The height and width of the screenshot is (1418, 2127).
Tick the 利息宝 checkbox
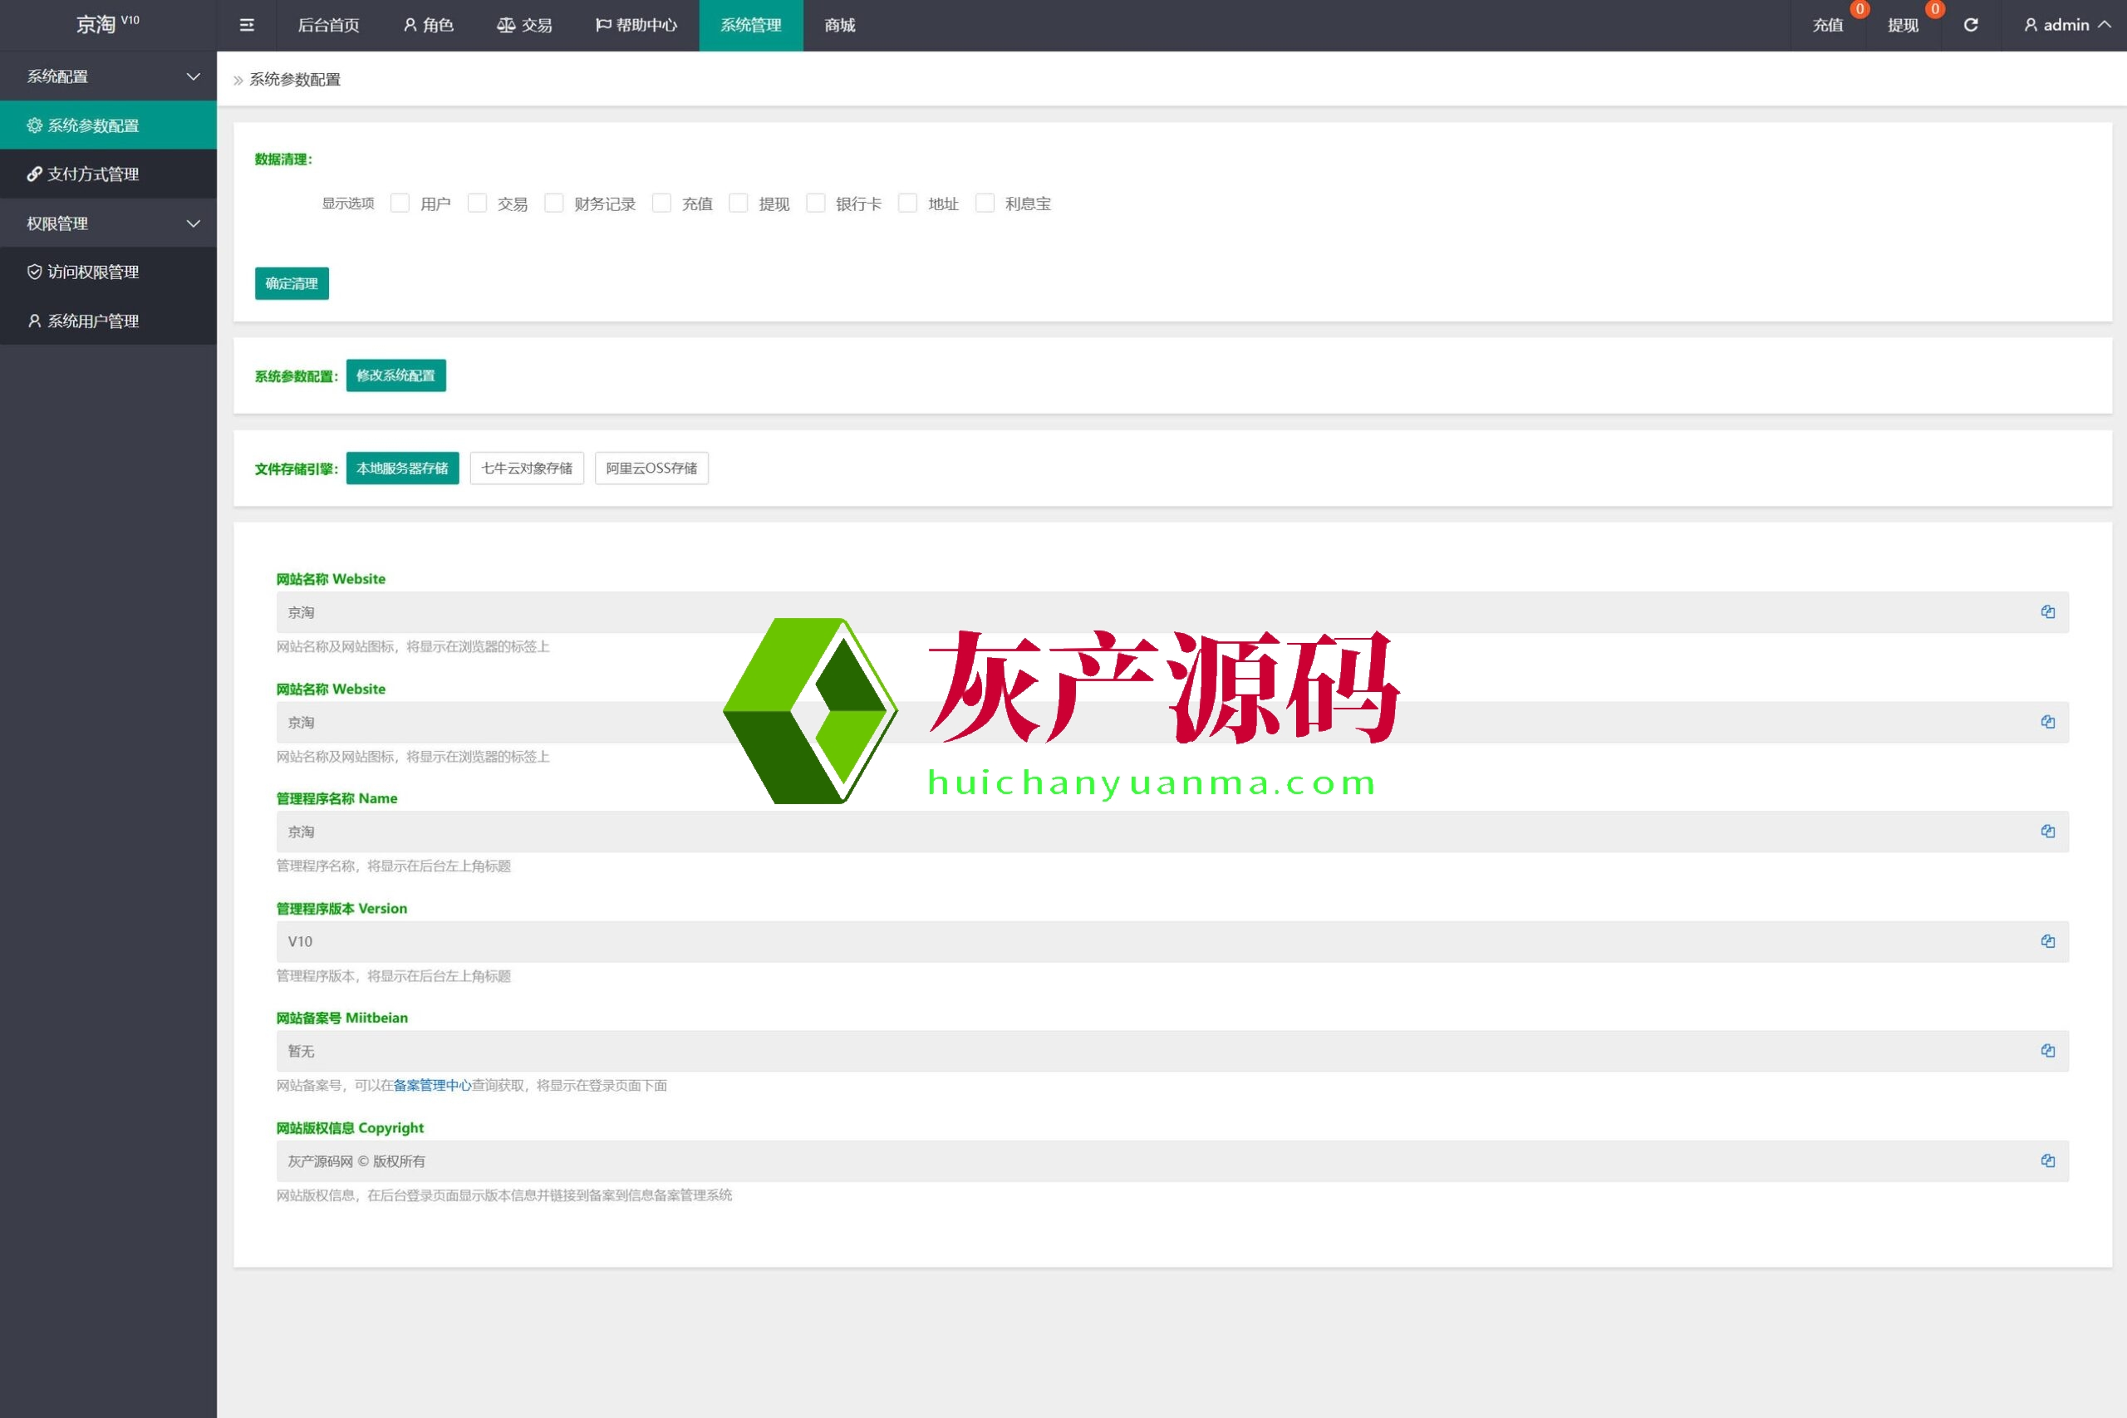pos(985,204)
